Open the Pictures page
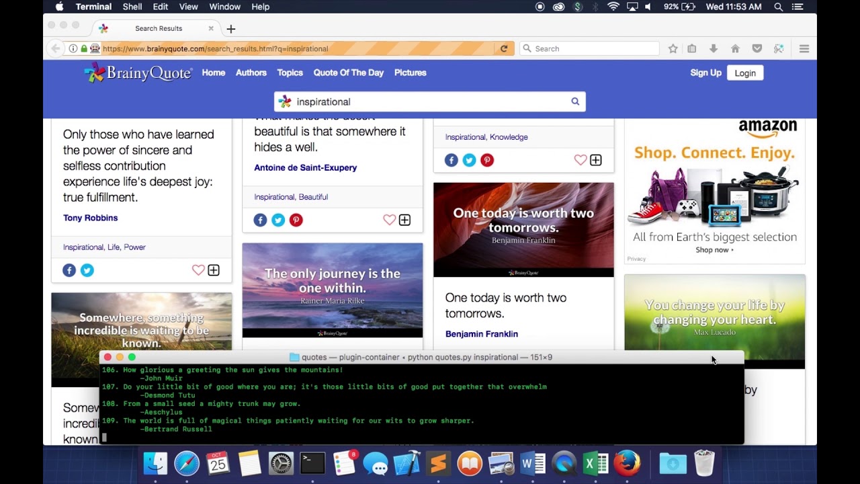The width and height of the screenshot is (860, 484). pyautogui.click(x=411, y=73)
